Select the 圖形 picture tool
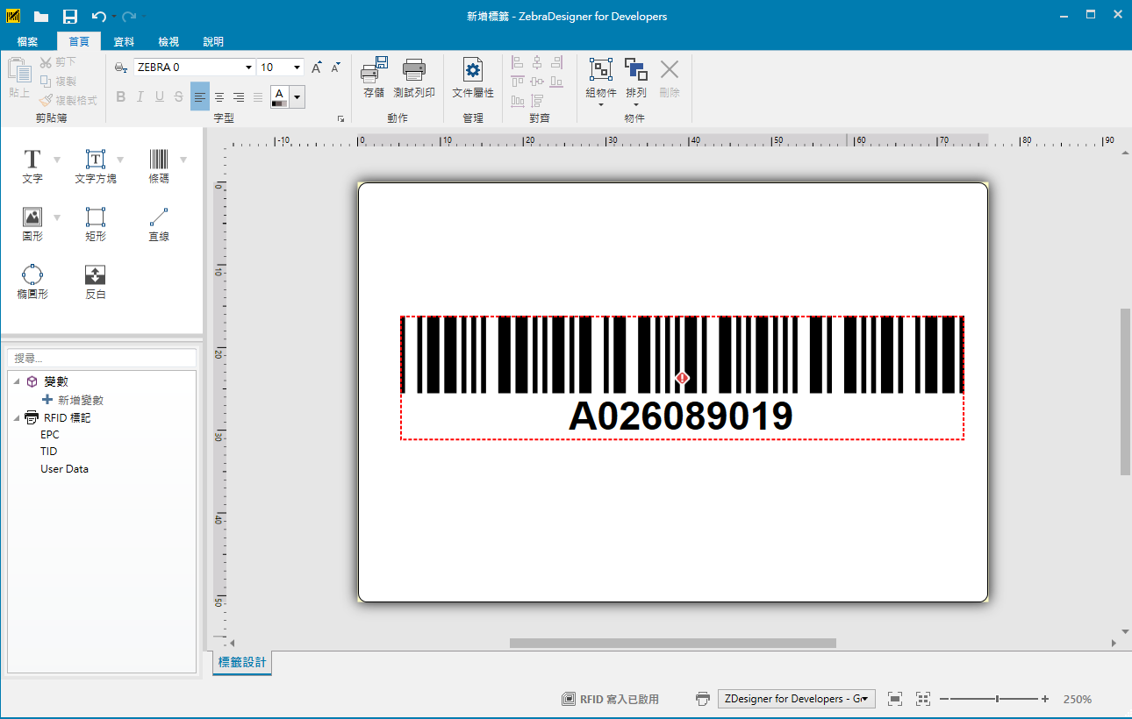This screenshot has height=719, width=1132. (32, 224)
